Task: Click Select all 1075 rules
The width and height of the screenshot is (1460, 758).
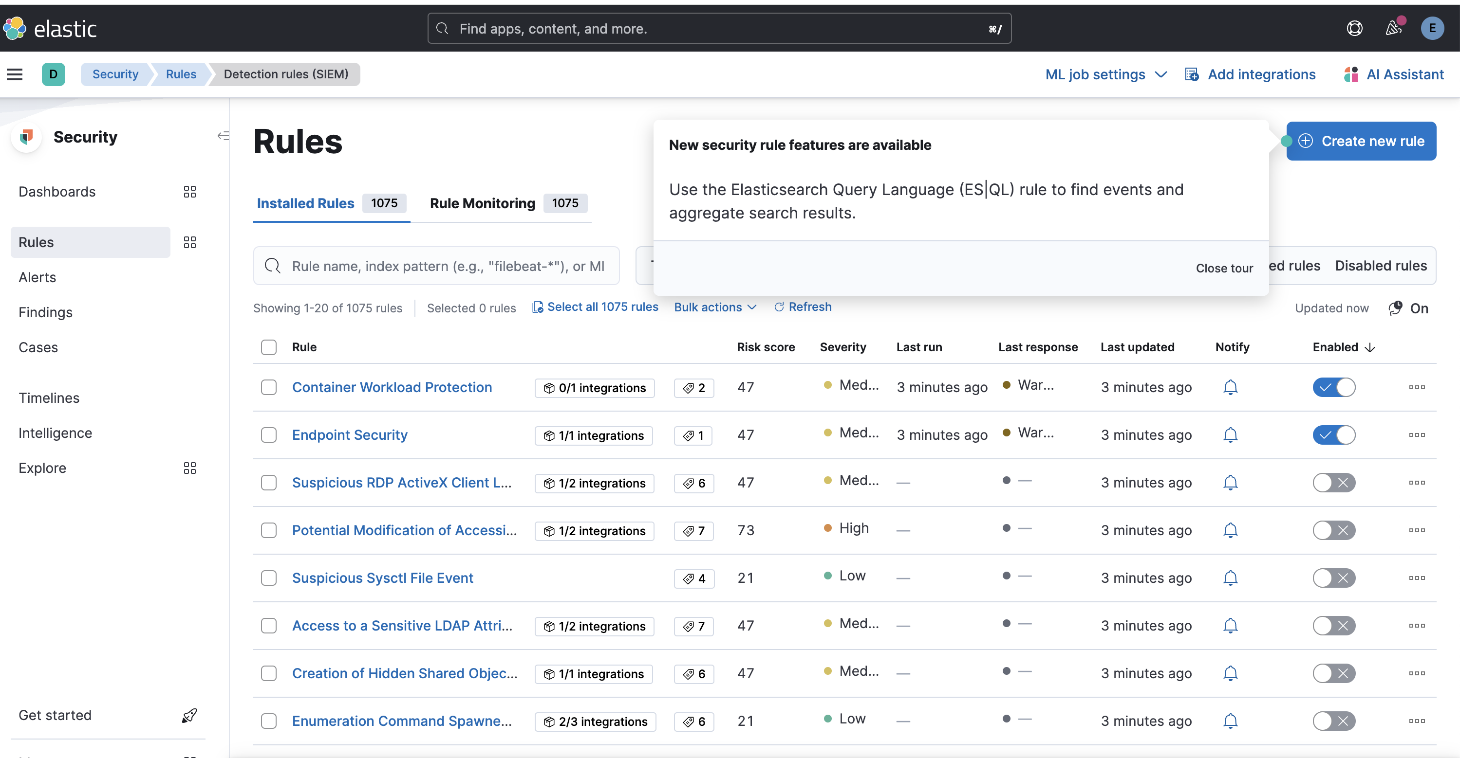Action: (x=595, y=307)
